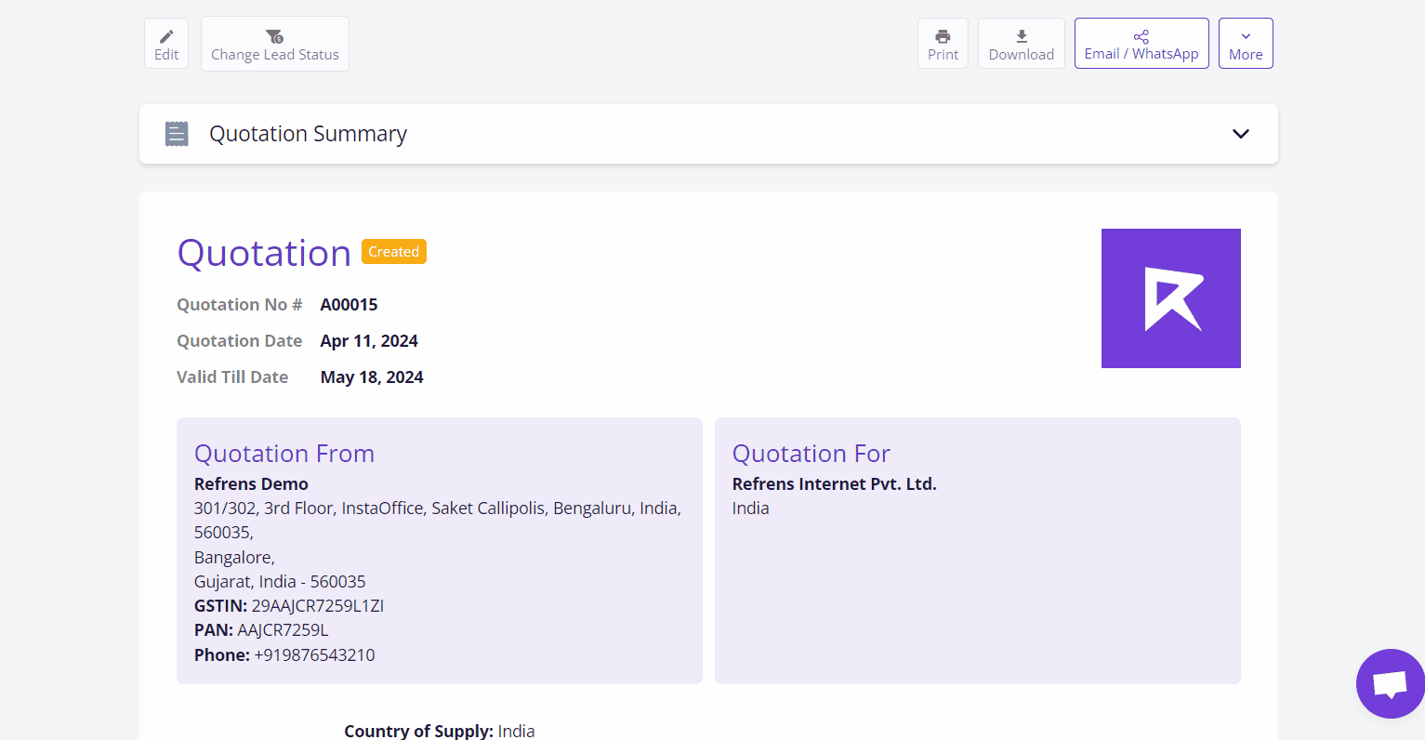Expand the Quotation Summary chevron

[1241, 134]
